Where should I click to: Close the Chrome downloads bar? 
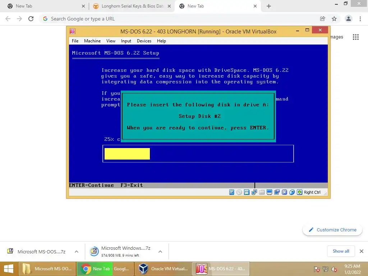pyautogui.click(x=362, y=251)
